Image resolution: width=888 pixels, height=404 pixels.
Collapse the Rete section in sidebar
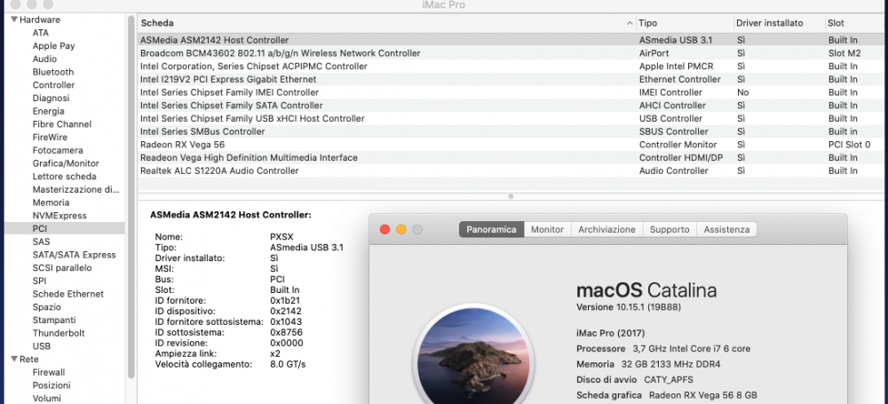tap(13, 360)
